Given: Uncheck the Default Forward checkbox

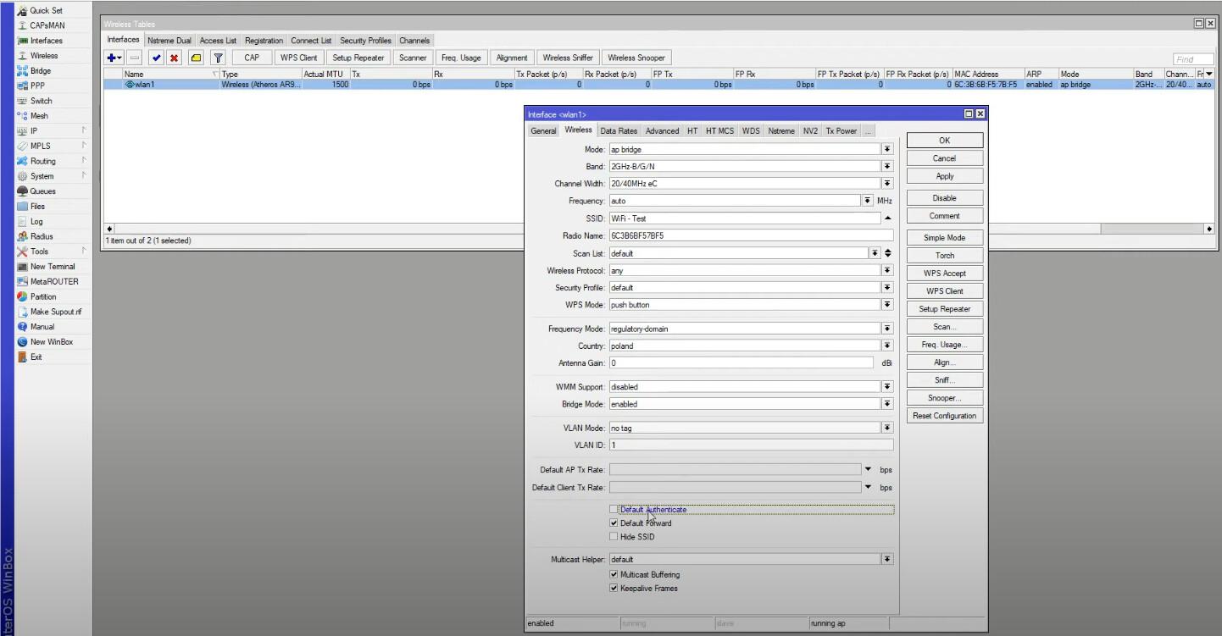Looking at the screenshot, I should [614, 523].
